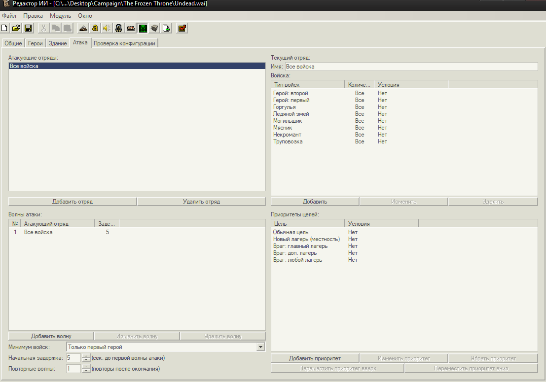Expand the Минимум войск dropdown

[261, 347]
